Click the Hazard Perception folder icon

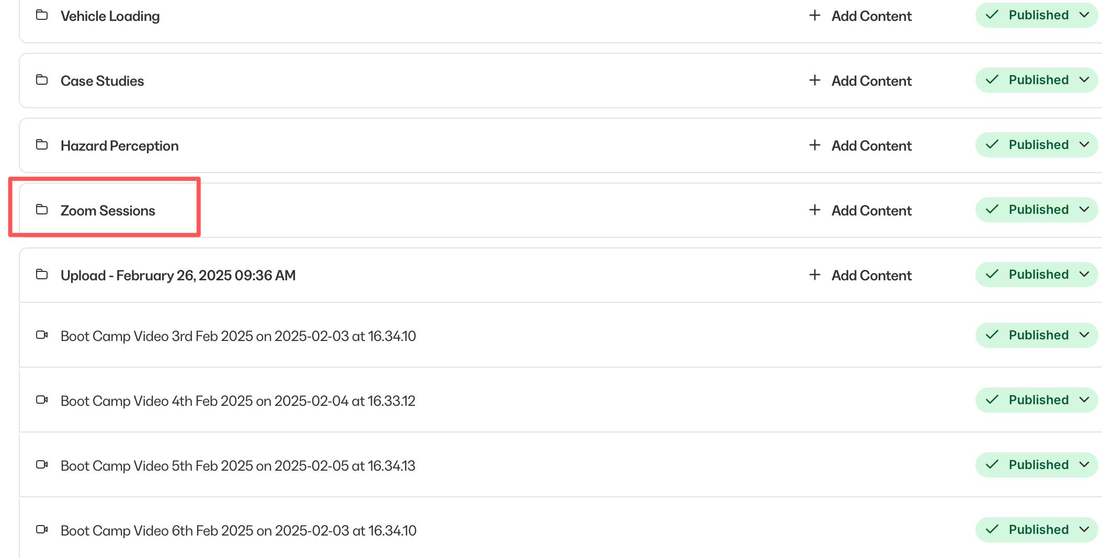[42, 145]
